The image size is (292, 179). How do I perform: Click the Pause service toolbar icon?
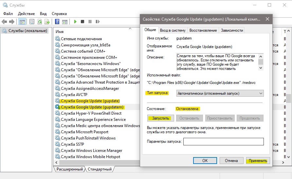tap(90, 22)
